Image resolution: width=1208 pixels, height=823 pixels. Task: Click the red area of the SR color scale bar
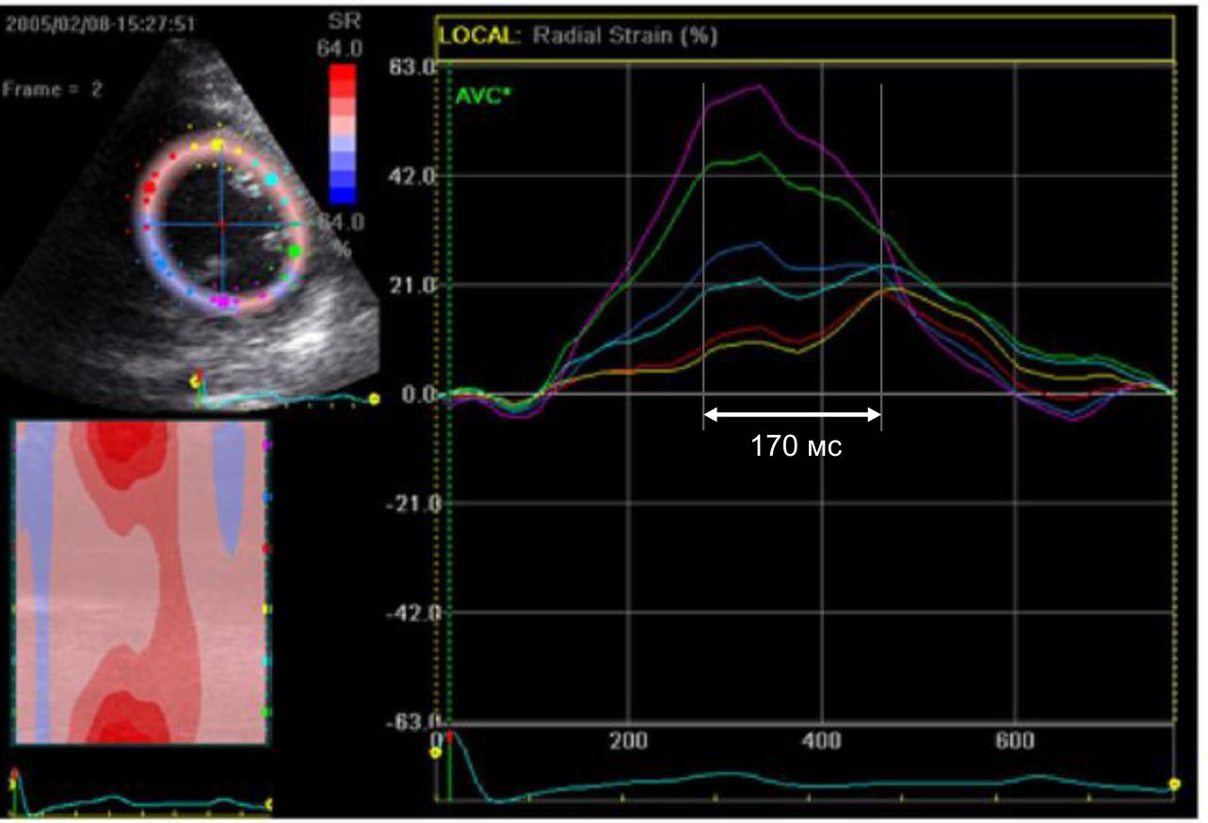tap(343, 80)
